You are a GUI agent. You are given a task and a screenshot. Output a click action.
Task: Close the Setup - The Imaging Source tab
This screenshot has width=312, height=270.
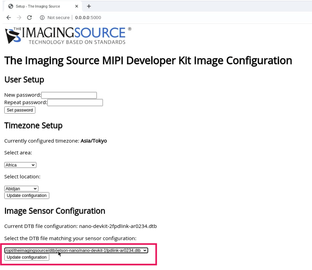(77, 6)
